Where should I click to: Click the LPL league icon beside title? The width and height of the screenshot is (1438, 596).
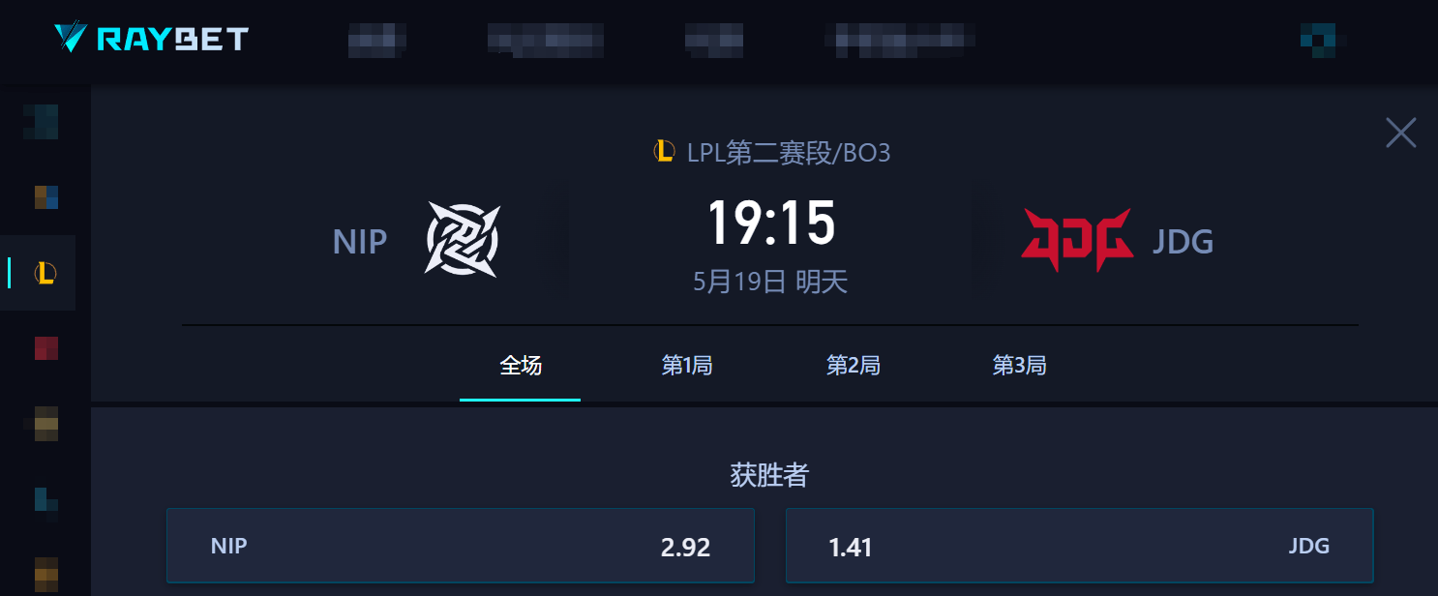point(664,152)
